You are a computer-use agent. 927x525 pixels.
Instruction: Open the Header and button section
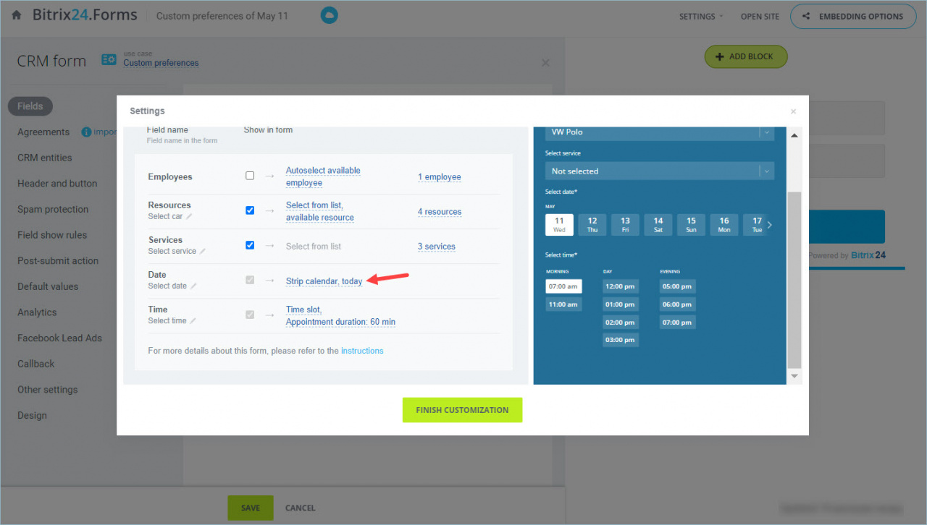pos(57,184)
